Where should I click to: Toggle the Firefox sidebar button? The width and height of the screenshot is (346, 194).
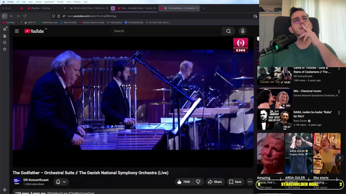click(x=5, y=16)
